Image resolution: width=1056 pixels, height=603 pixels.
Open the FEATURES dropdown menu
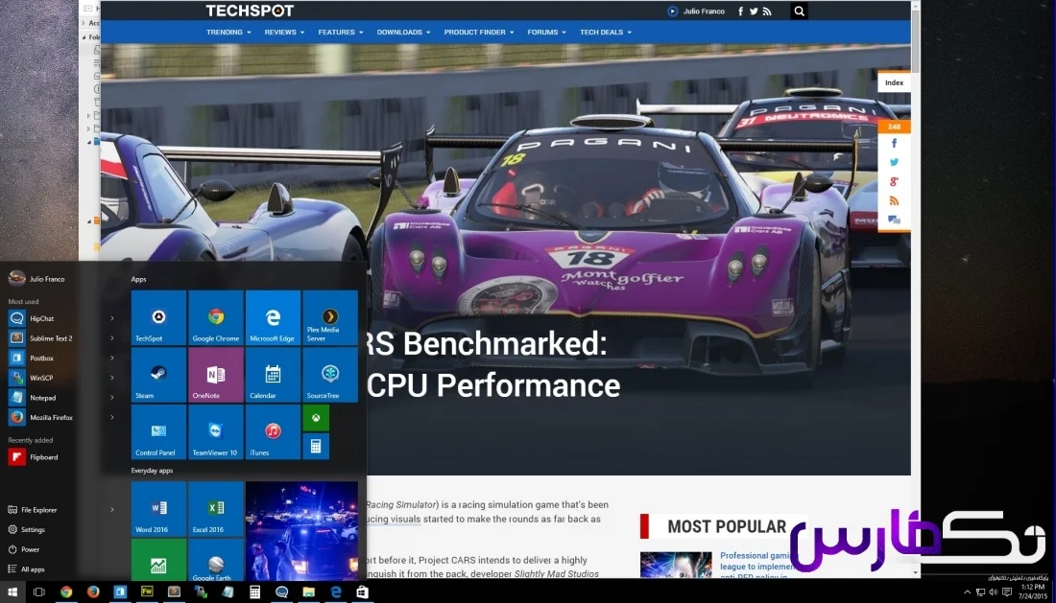[340, 33]
